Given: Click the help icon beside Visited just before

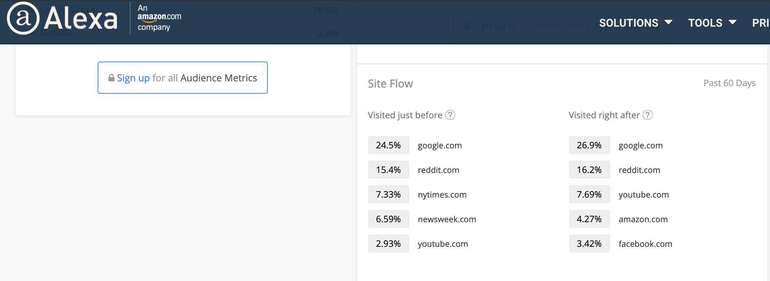Looking at the screenshot, I should pyautogui.click(x=450, y=115).
